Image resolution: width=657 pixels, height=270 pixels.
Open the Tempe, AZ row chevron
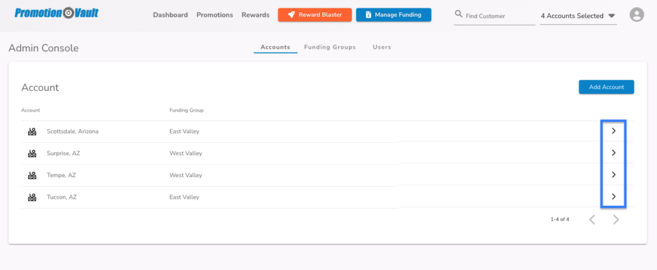(x=614, y=174)
